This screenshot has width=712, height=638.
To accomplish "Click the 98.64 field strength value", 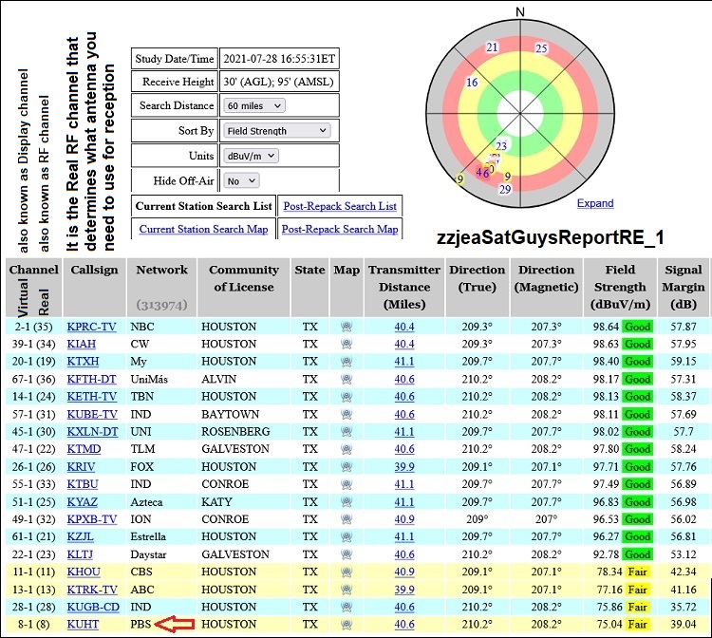I will click(606, 327).
